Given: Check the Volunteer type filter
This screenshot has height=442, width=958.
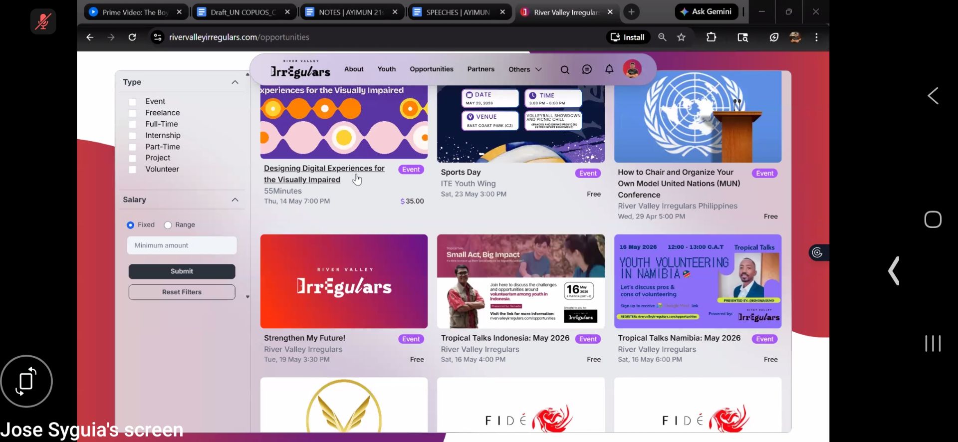Looking at the screenshot, I should [132, 170].
